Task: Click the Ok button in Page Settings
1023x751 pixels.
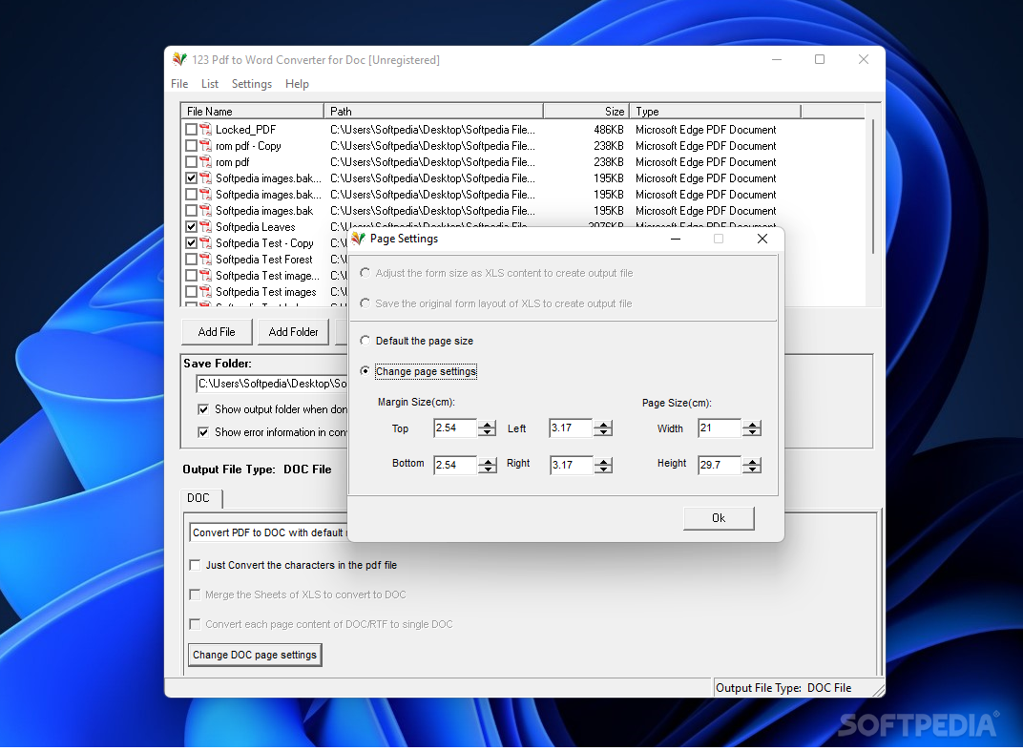Action: [719, 518]
